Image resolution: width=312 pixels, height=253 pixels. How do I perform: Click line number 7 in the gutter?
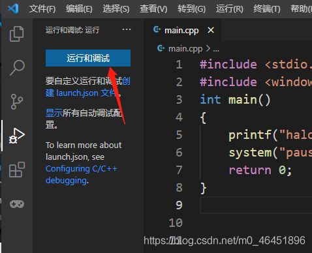[x=179, y=170]
